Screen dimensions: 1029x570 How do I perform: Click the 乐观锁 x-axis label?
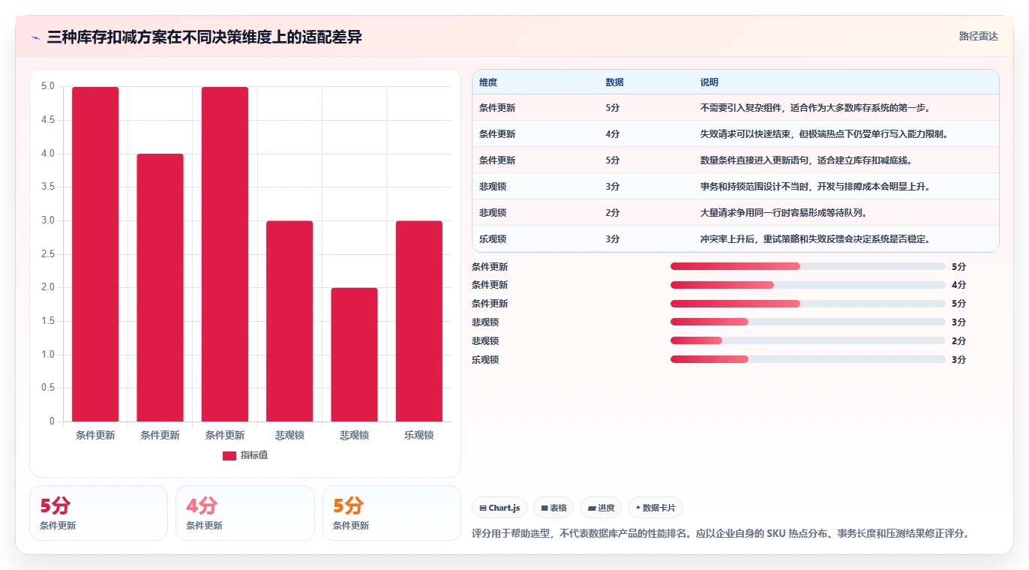point(419,435)
